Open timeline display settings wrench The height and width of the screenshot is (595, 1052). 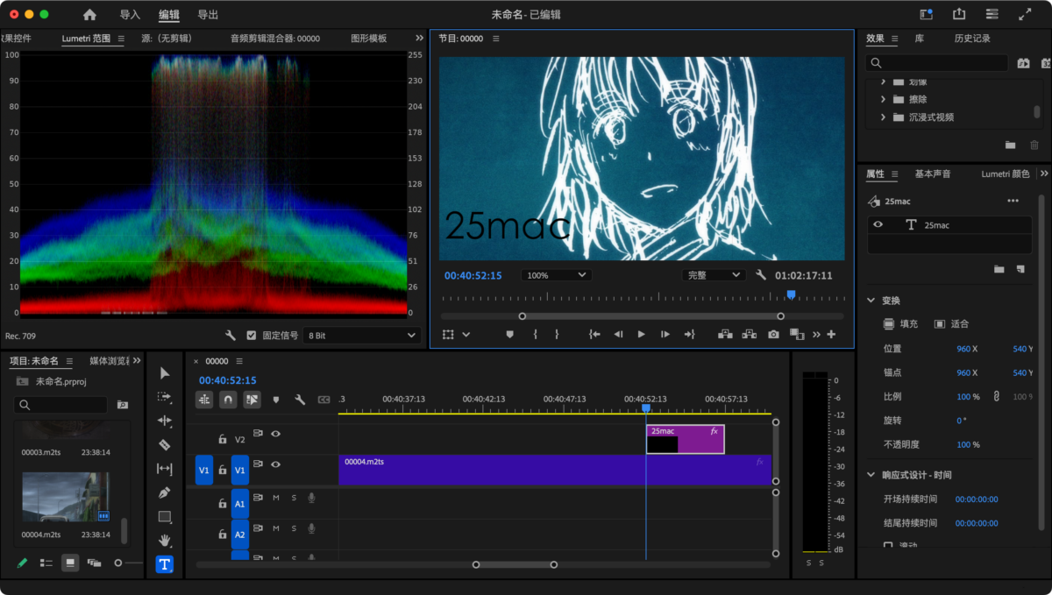pos(300,400)
